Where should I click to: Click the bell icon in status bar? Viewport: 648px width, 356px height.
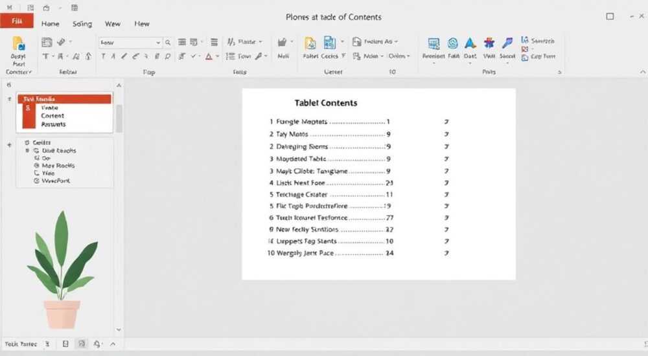[x=97, y=344]
